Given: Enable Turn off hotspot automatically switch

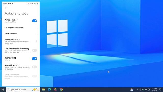Looking at the screenshot, I should coord(35,50).
